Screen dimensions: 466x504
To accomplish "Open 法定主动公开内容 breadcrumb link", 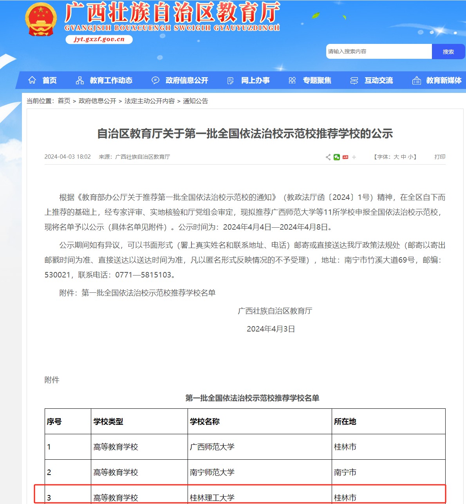I will 150,101.
